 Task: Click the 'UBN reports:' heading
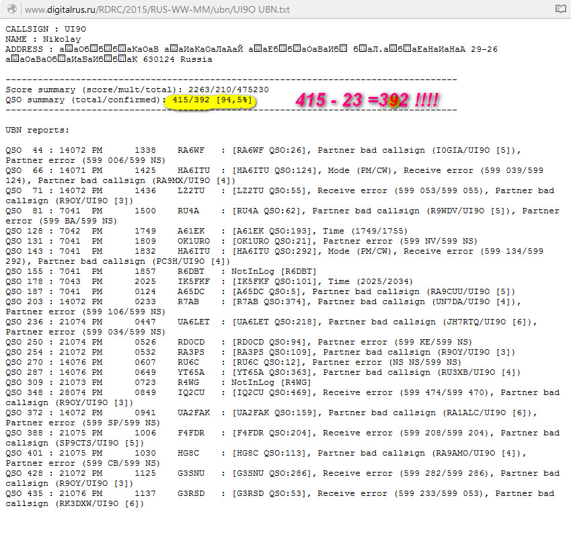pyautogui.click(x=38, y=130)
